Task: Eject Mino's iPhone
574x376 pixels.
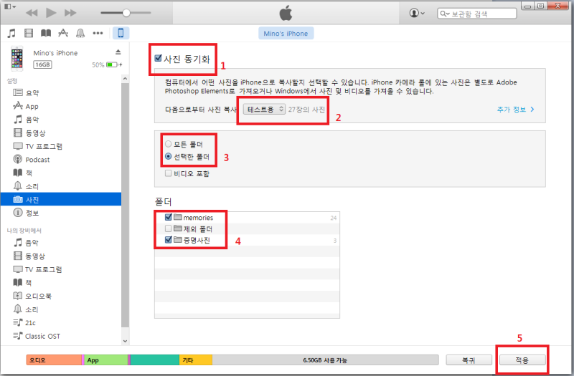Action: [x=118, y=52]
